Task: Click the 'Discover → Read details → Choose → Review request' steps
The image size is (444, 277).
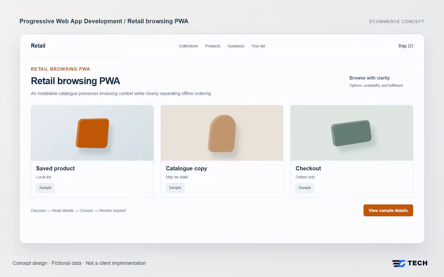Action: [x=78, y=211]
